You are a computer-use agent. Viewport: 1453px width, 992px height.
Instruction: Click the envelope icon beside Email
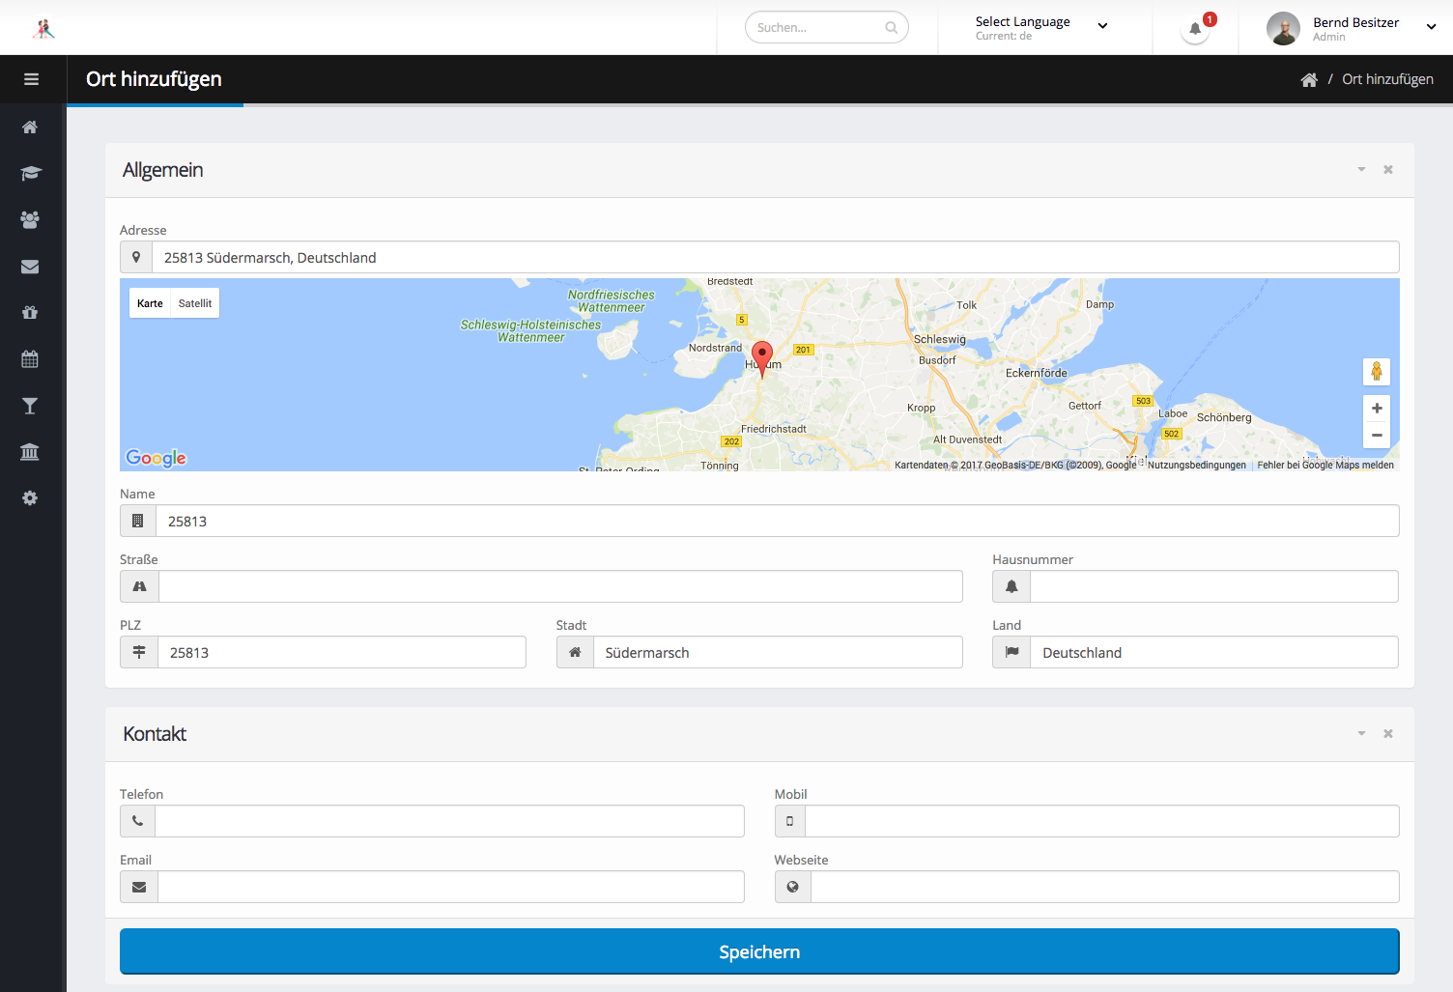coord(139,887)
